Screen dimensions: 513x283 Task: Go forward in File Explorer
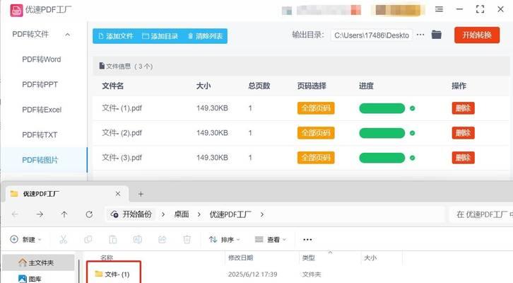40,214
